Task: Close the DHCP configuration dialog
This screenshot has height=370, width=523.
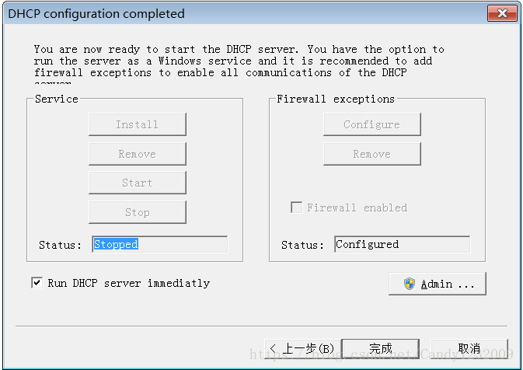Action: pyautogui.click(x=502, y=13)
